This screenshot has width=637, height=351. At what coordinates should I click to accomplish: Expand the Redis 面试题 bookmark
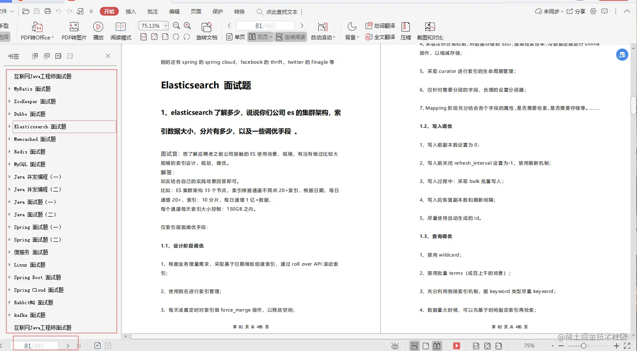tap(10, 152)
